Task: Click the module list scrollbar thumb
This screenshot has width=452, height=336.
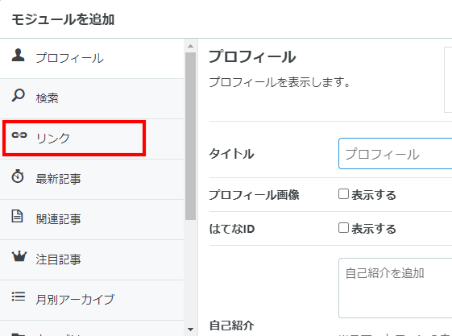Action: (190, 136)
